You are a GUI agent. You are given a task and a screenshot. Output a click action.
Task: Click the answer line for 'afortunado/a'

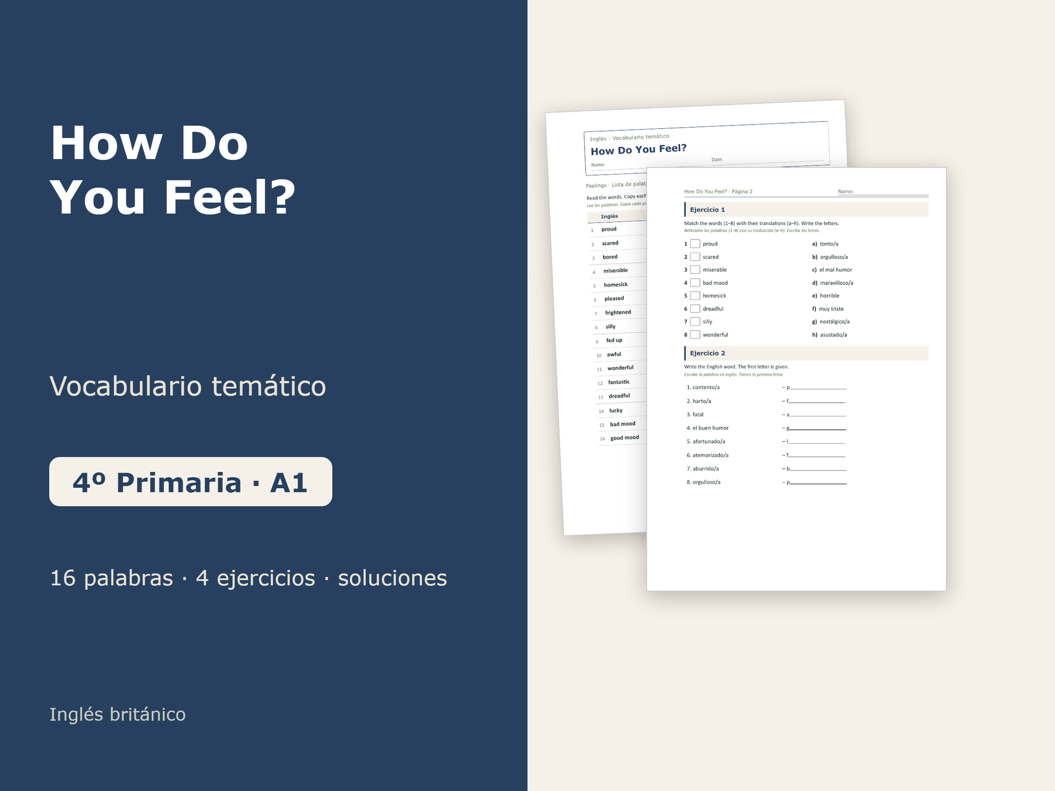click(x=817, y=442)
